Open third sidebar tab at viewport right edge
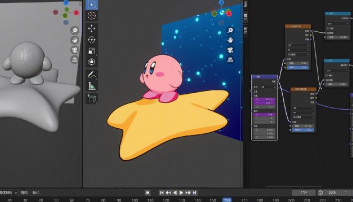 [x=245, y=30]
